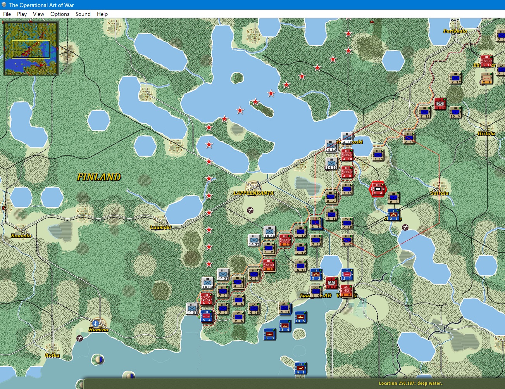
Task: Click the Parikkala town label
Action: pos(455,31)
